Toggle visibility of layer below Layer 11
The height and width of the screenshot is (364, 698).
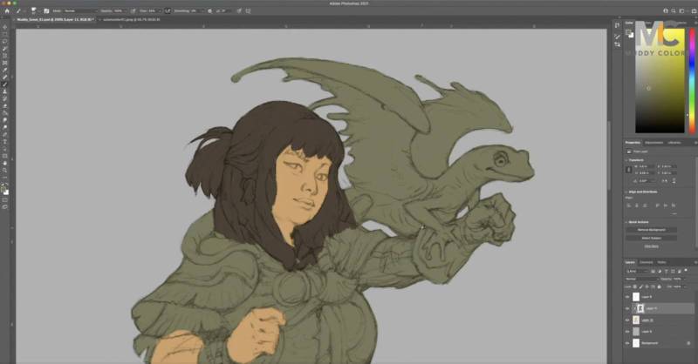[626, 320]
